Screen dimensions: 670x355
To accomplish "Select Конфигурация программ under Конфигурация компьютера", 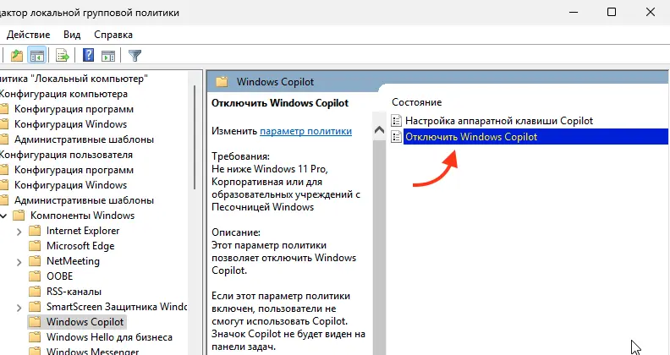I will [74, 109].
